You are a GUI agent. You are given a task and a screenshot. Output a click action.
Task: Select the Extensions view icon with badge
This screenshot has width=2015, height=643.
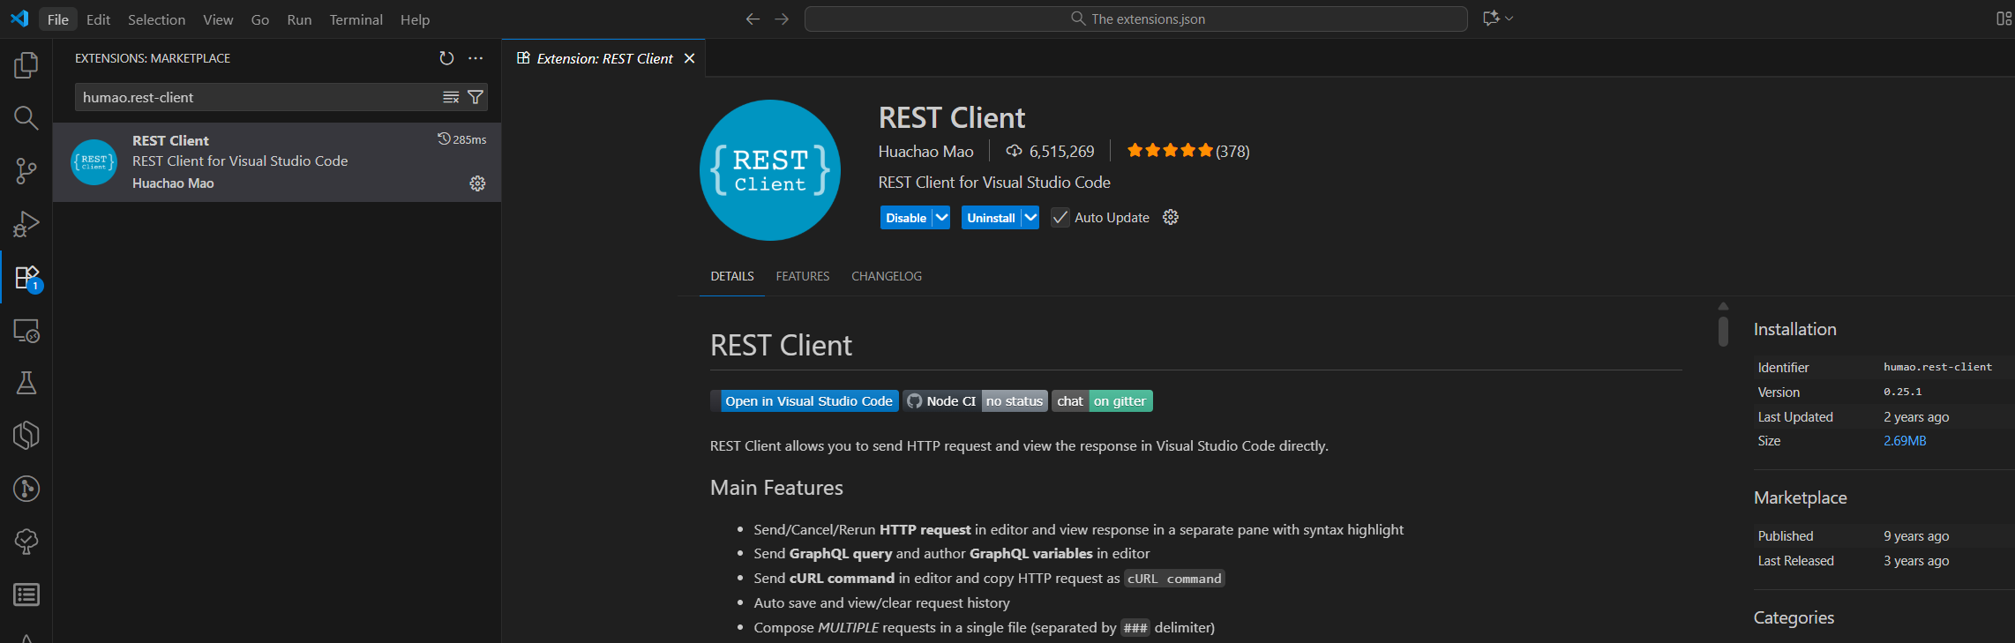26,277
